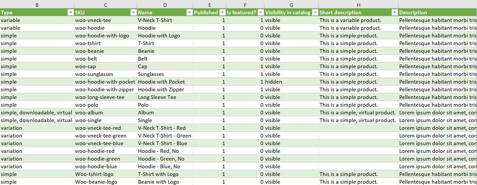Select column B header
Screen dimensions: 477x185
[x=37, y=5]
